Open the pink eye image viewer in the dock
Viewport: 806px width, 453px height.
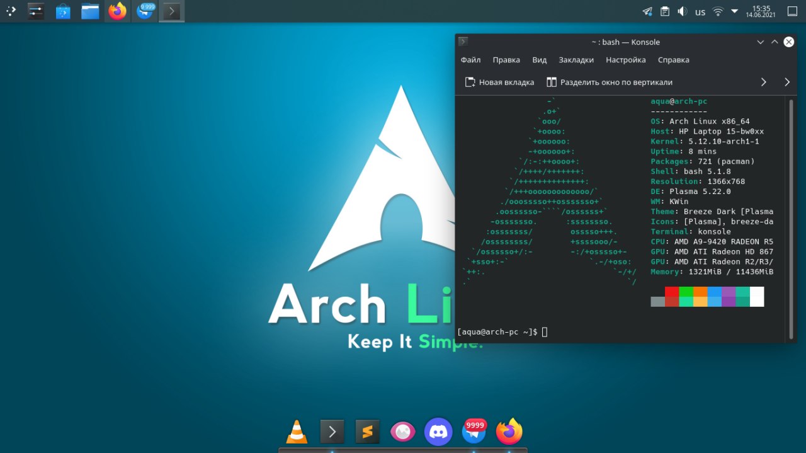click(403, 432)
